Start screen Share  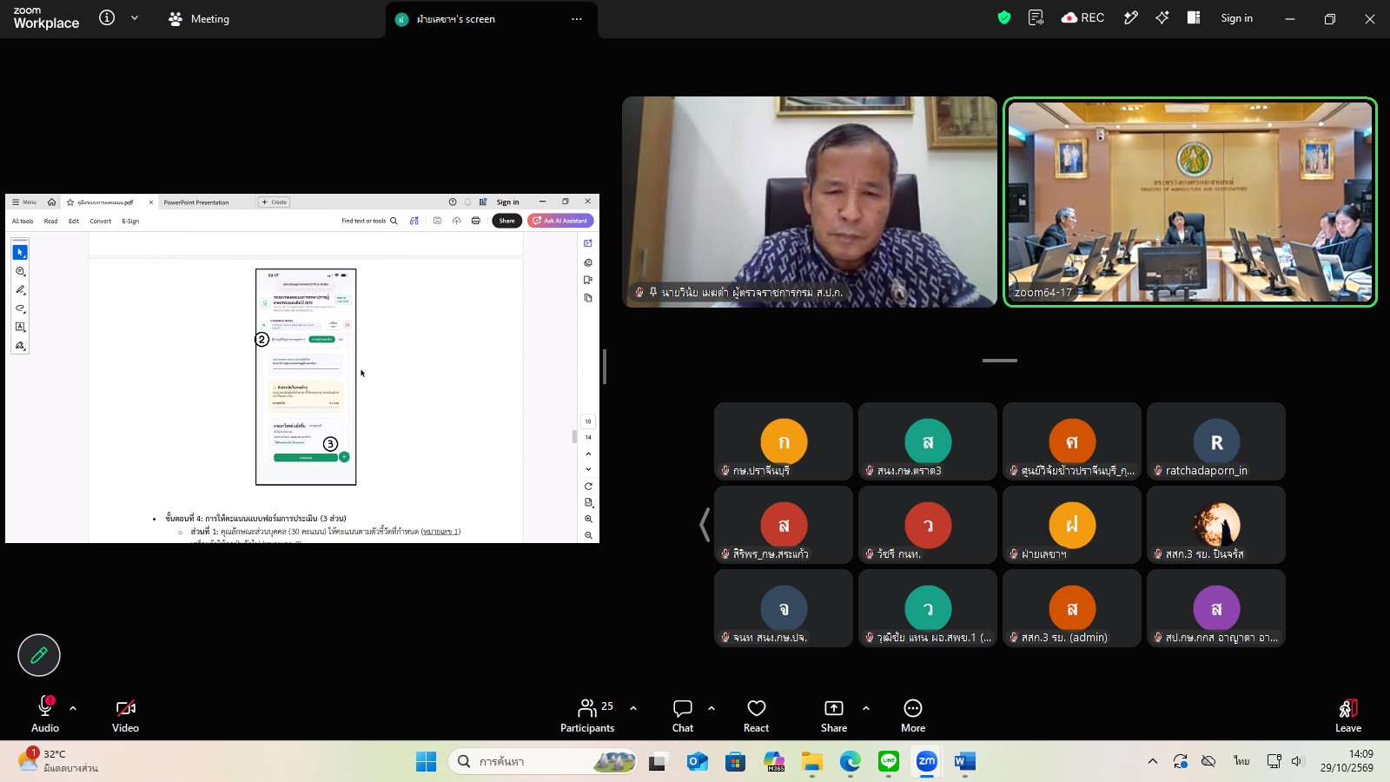pyautogui.click(x=834, y=715)
